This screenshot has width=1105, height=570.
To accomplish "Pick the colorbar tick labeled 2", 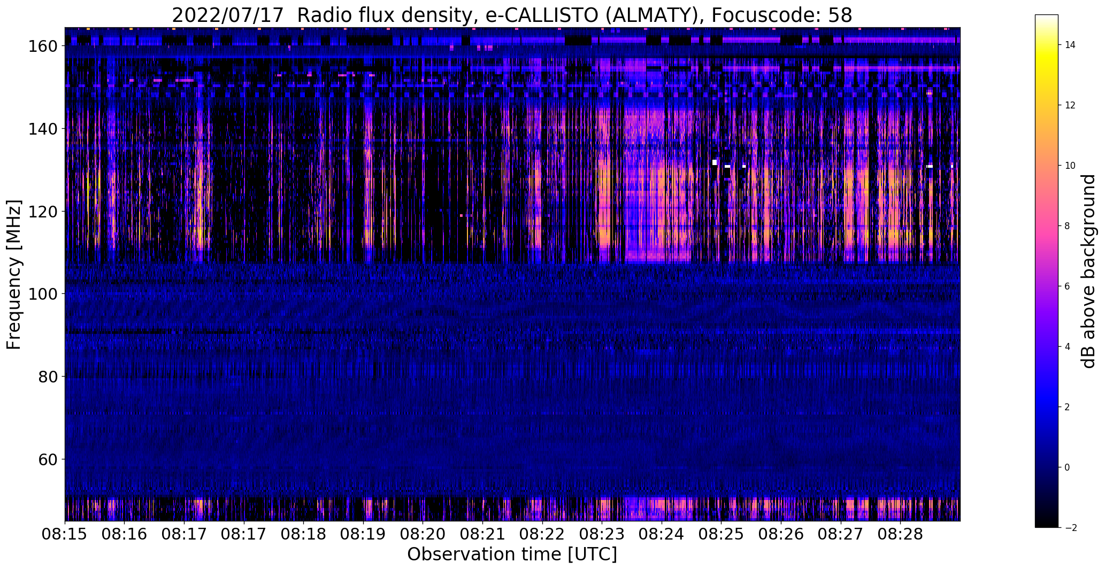I will (x=1067, y=407).
